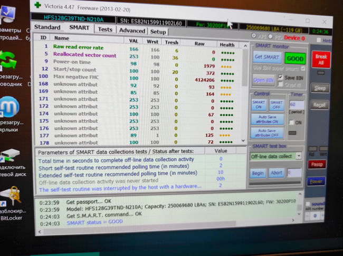Click the green arrows reload desktop icon
The height and width of the screenshot is (256, 343).
click(x=8, y=61)
